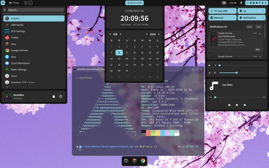
Task: Click the launcher Search field
Action: 36,10
